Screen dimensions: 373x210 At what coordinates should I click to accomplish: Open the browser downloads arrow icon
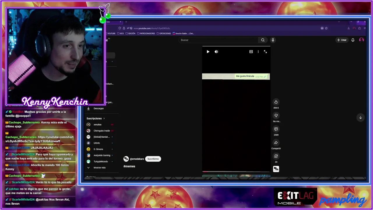[x=349, y=28]
